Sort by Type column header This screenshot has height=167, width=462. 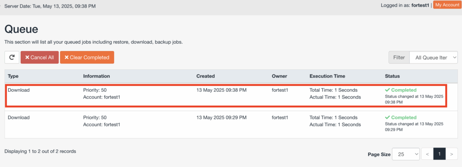(x=13, y=76)
